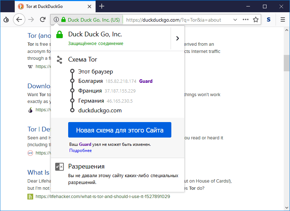
Task: Maximize the browser window
Action: [x=265, y=6]
